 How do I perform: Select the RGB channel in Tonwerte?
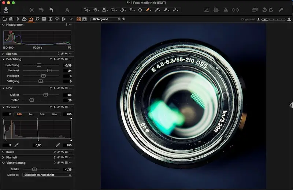19,114
